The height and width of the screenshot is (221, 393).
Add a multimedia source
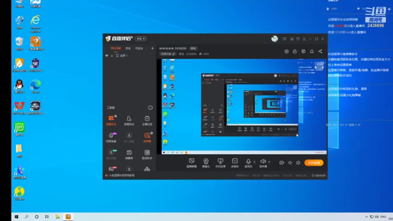235,163
